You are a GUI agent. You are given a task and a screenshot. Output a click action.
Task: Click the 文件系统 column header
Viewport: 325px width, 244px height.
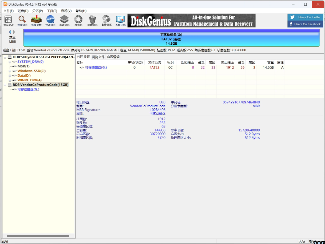pyautogui.click(x=154, y=62)
